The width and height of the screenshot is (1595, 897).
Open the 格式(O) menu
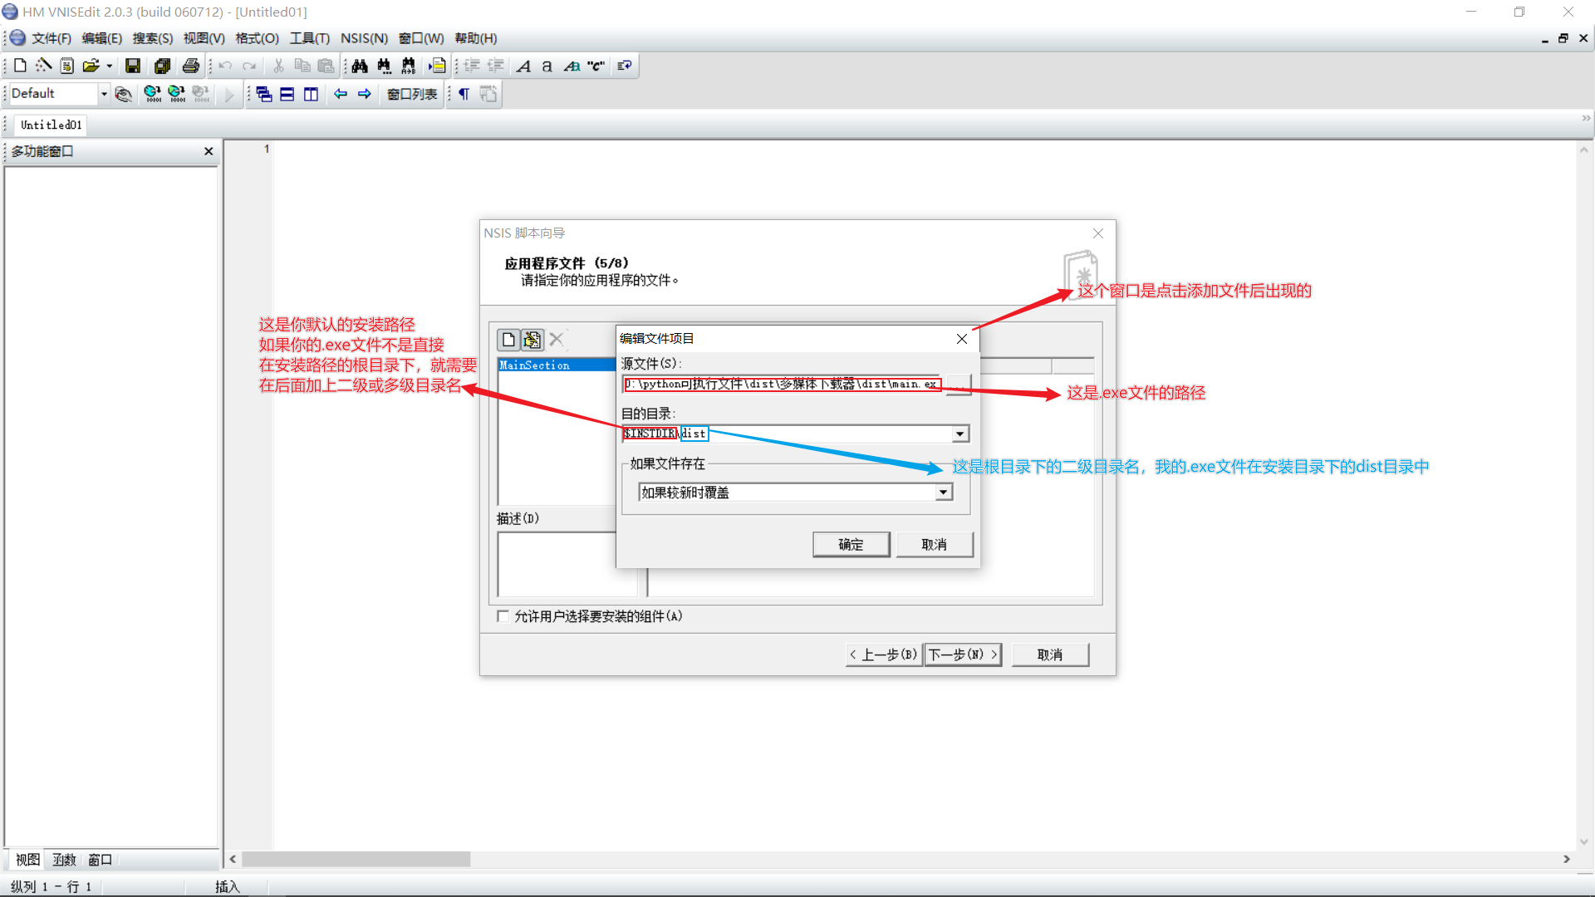(x=257, y=38)
